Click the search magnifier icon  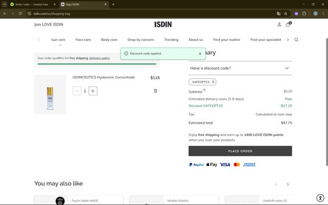coord(296,40)
